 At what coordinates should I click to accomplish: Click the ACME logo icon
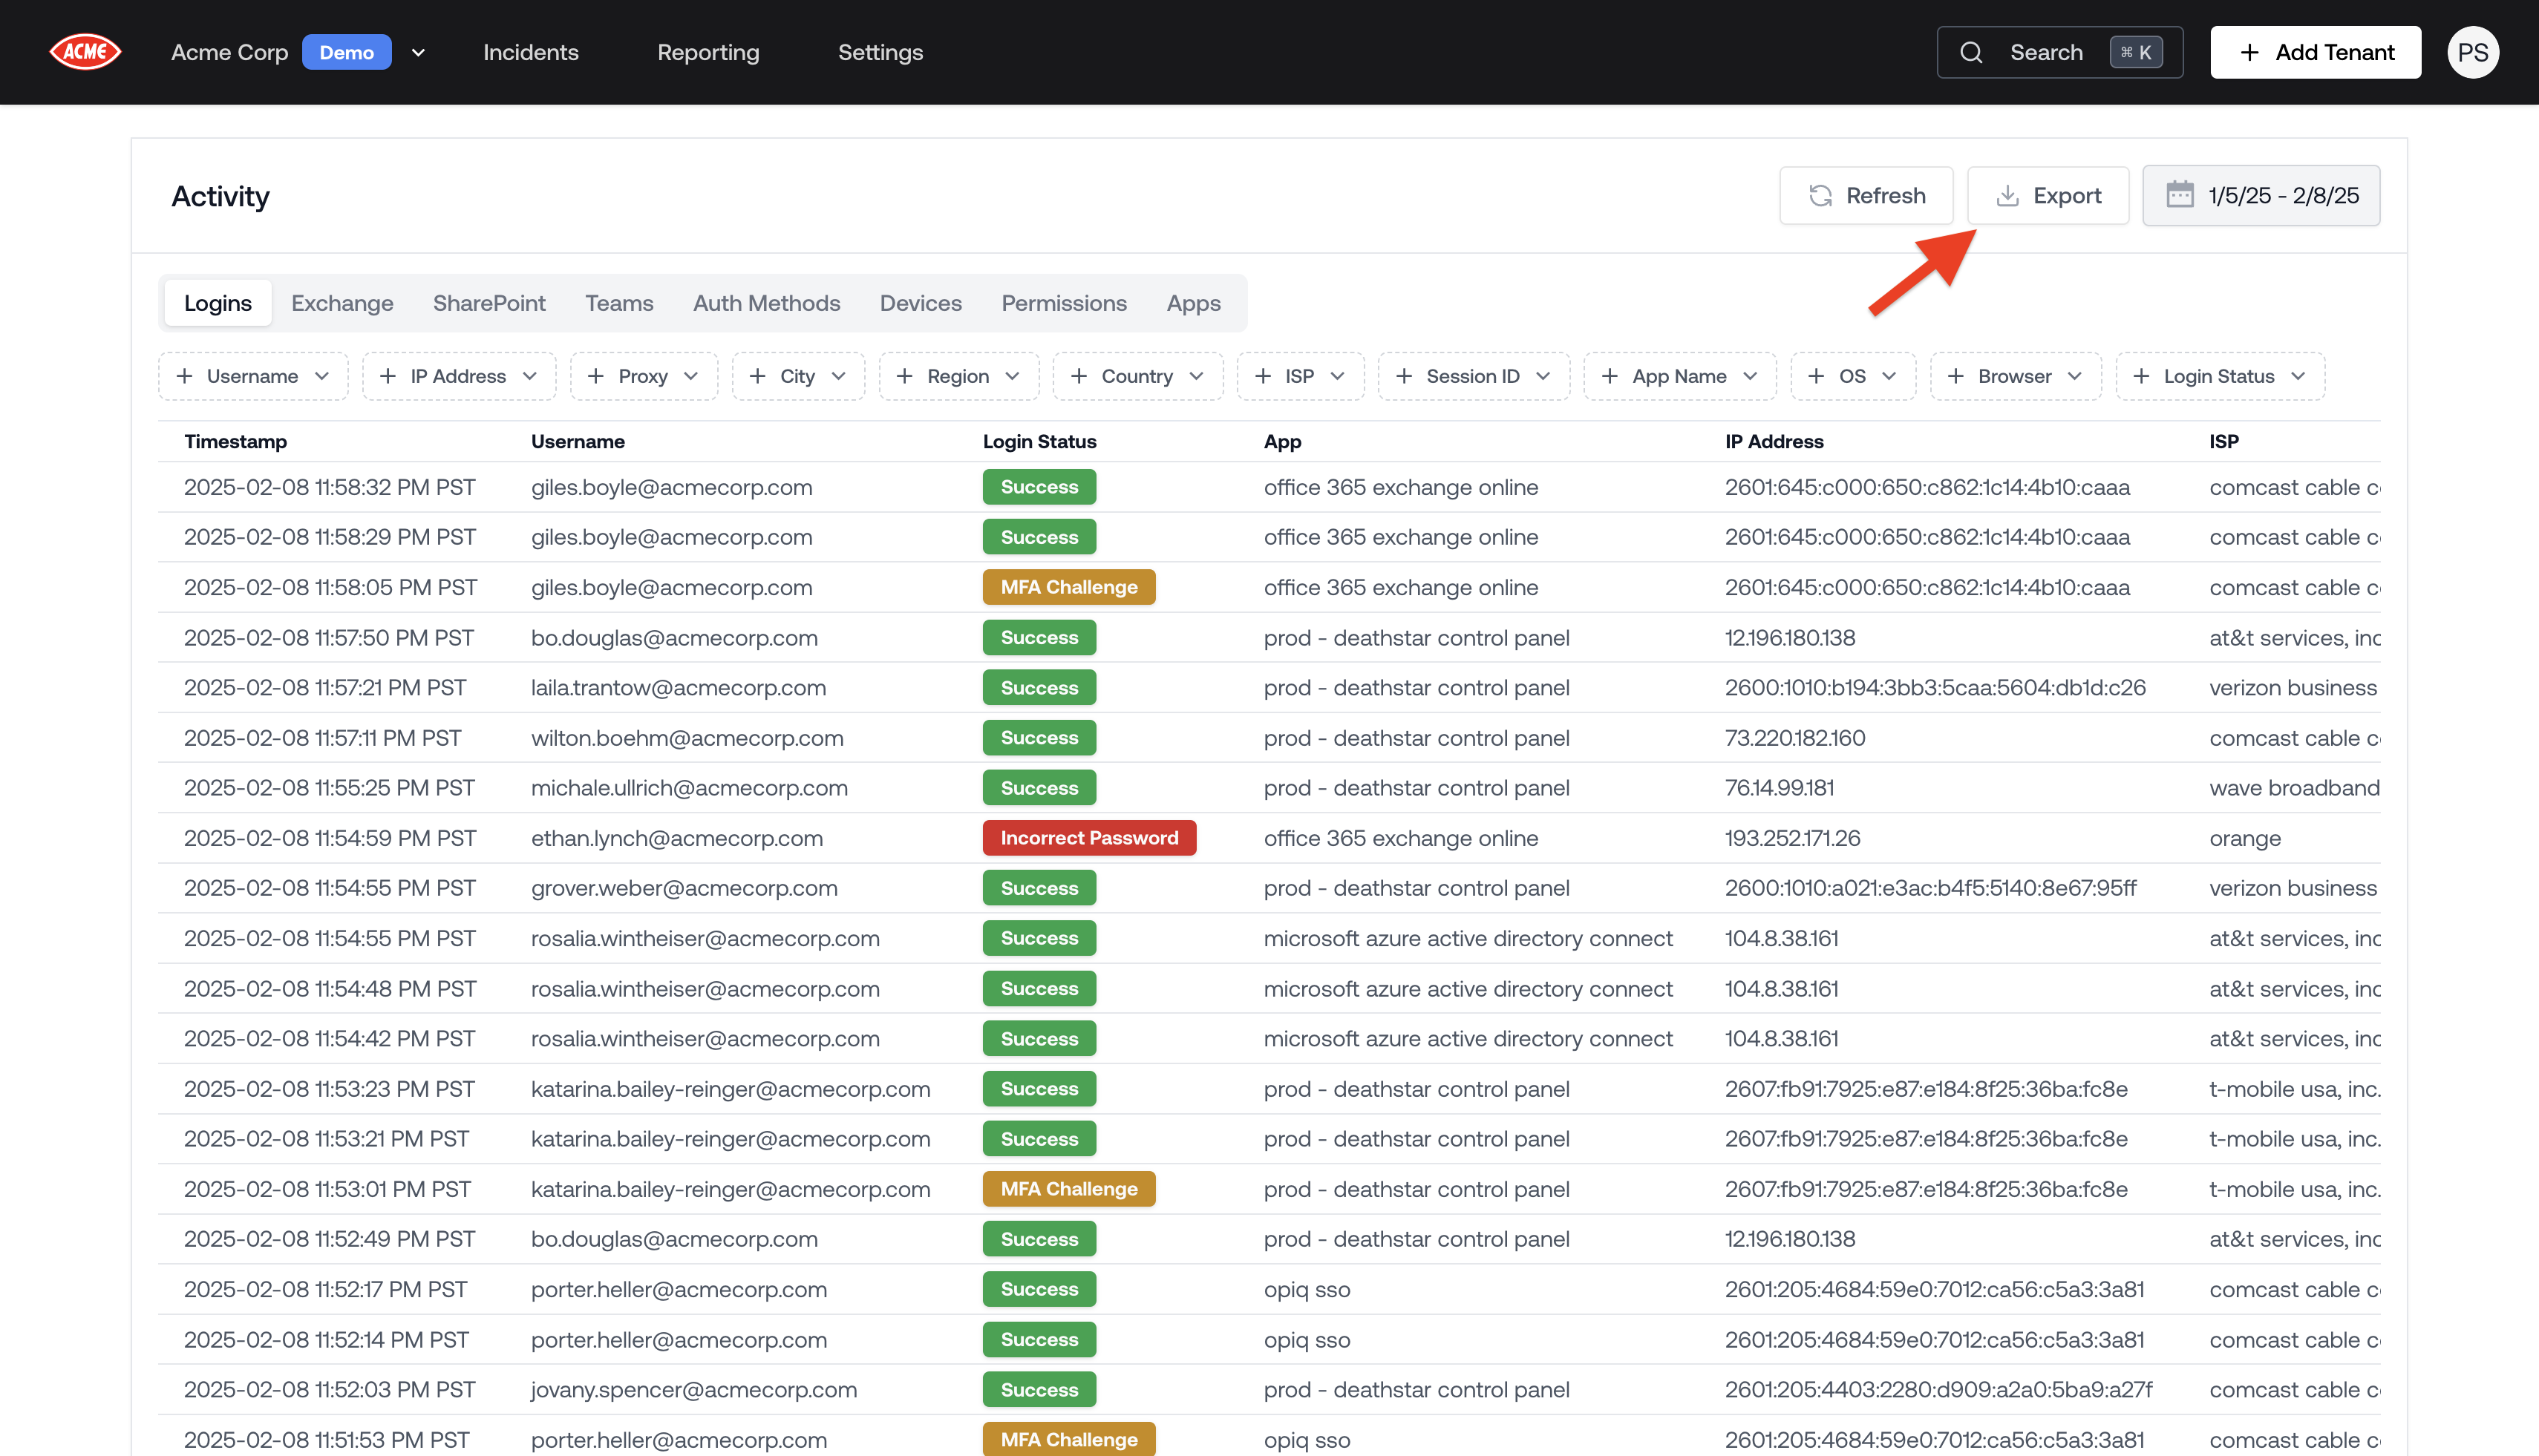coord(85,52)
